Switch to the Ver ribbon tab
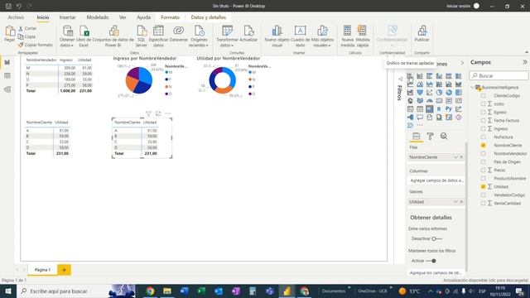The height and width of the screenshot is (298, 530). (123, 17)
